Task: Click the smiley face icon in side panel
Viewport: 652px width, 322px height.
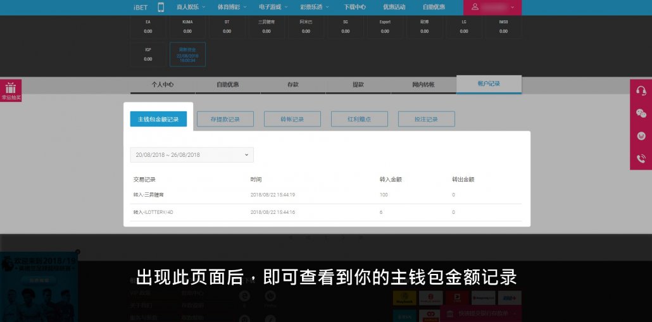Action: coord(641,135)
